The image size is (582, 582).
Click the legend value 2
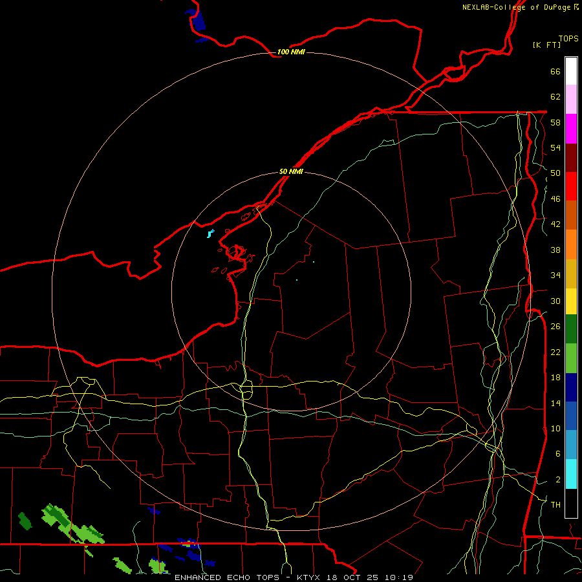(x=557, y=480)
